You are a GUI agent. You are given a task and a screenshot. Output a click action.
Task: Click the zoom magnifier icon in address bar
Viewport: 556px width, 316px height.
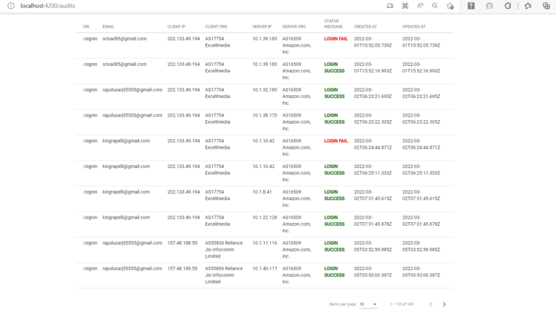(x=435, y=6)
